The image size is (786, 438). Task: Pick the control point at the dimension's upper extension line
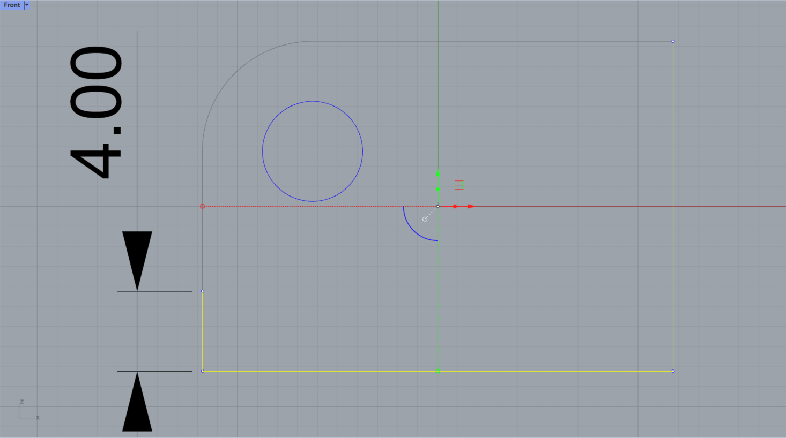203,291
